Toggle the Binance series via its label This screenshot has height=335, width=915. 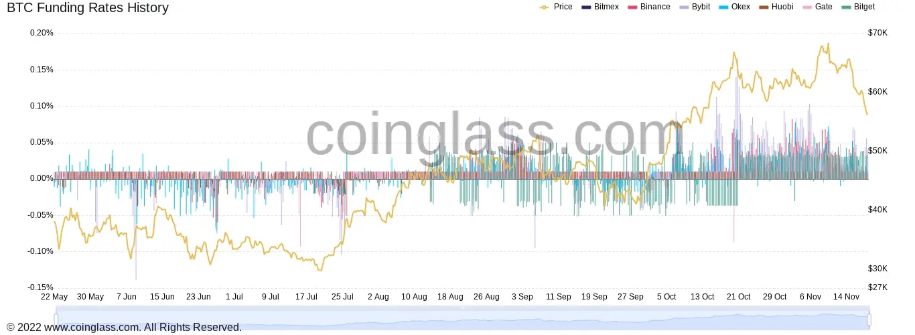click(x=654, y=7)
